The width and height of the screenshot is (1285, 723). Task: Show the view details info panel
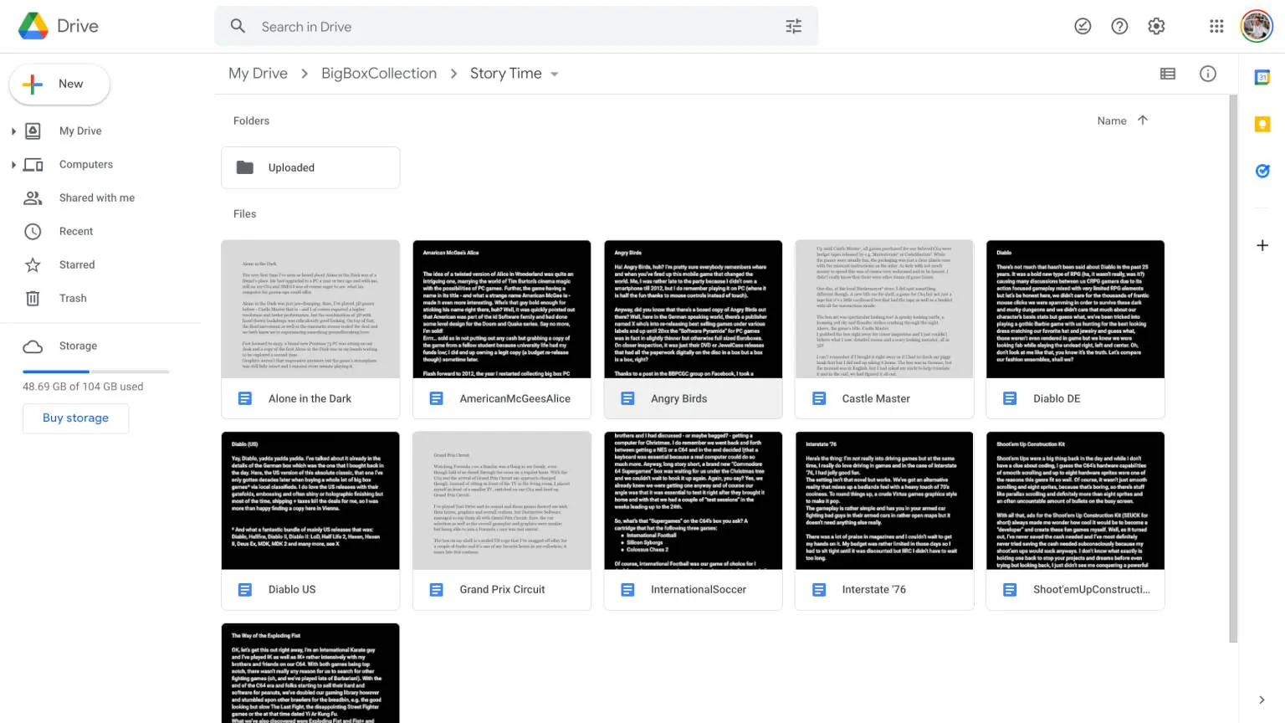click(x=1207, y=74)
